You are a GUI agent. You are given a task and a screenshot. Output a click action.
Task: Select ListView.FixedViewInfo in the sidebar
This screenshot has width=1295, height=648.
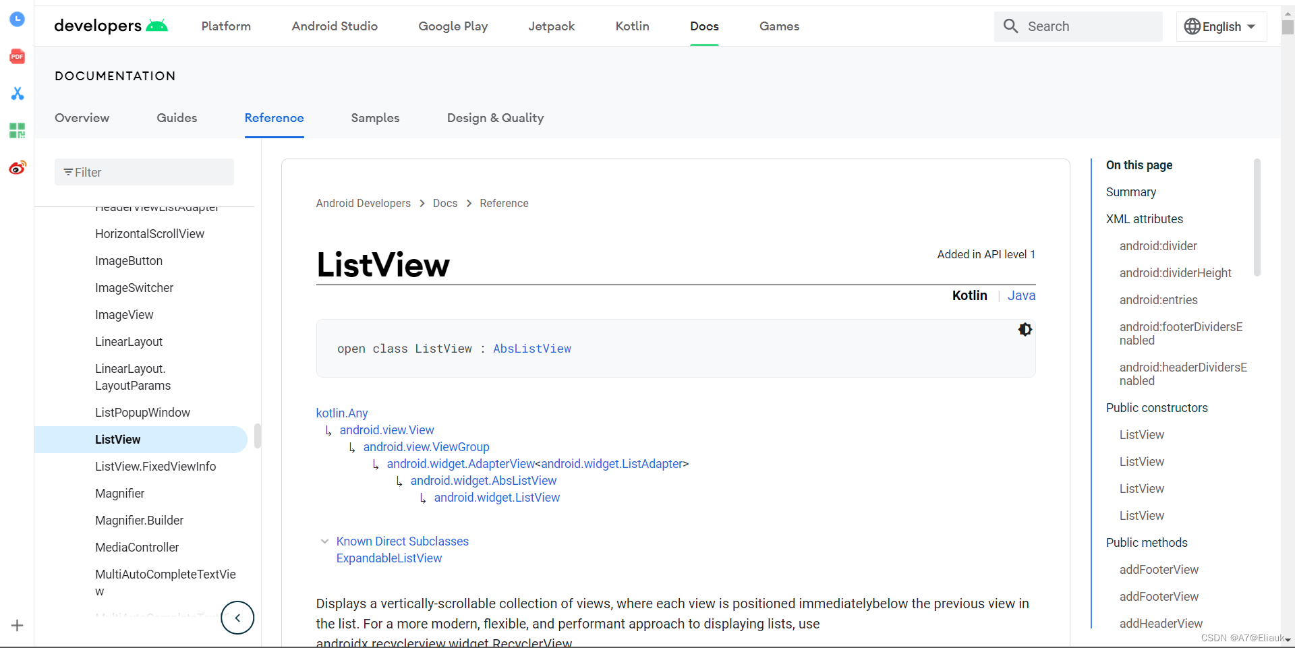pos(155,467)
